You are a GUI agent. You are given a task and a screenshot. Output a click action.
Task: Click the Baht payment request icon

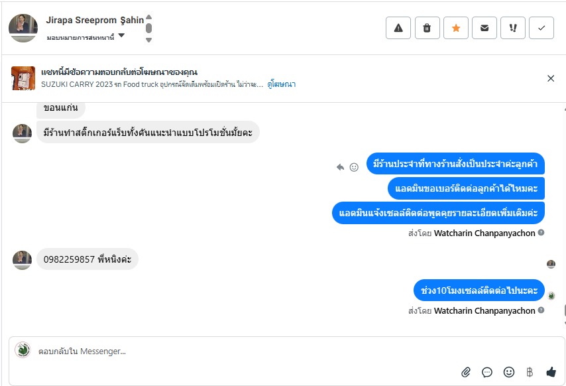coord(530,372)
